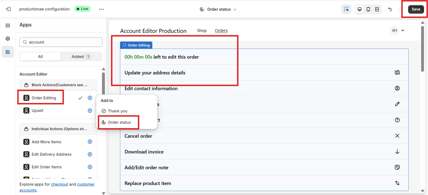The width and height of the screenshot is (428, 195).
Task: Click the app list scroll down arrow
Action: click(104, 193)
